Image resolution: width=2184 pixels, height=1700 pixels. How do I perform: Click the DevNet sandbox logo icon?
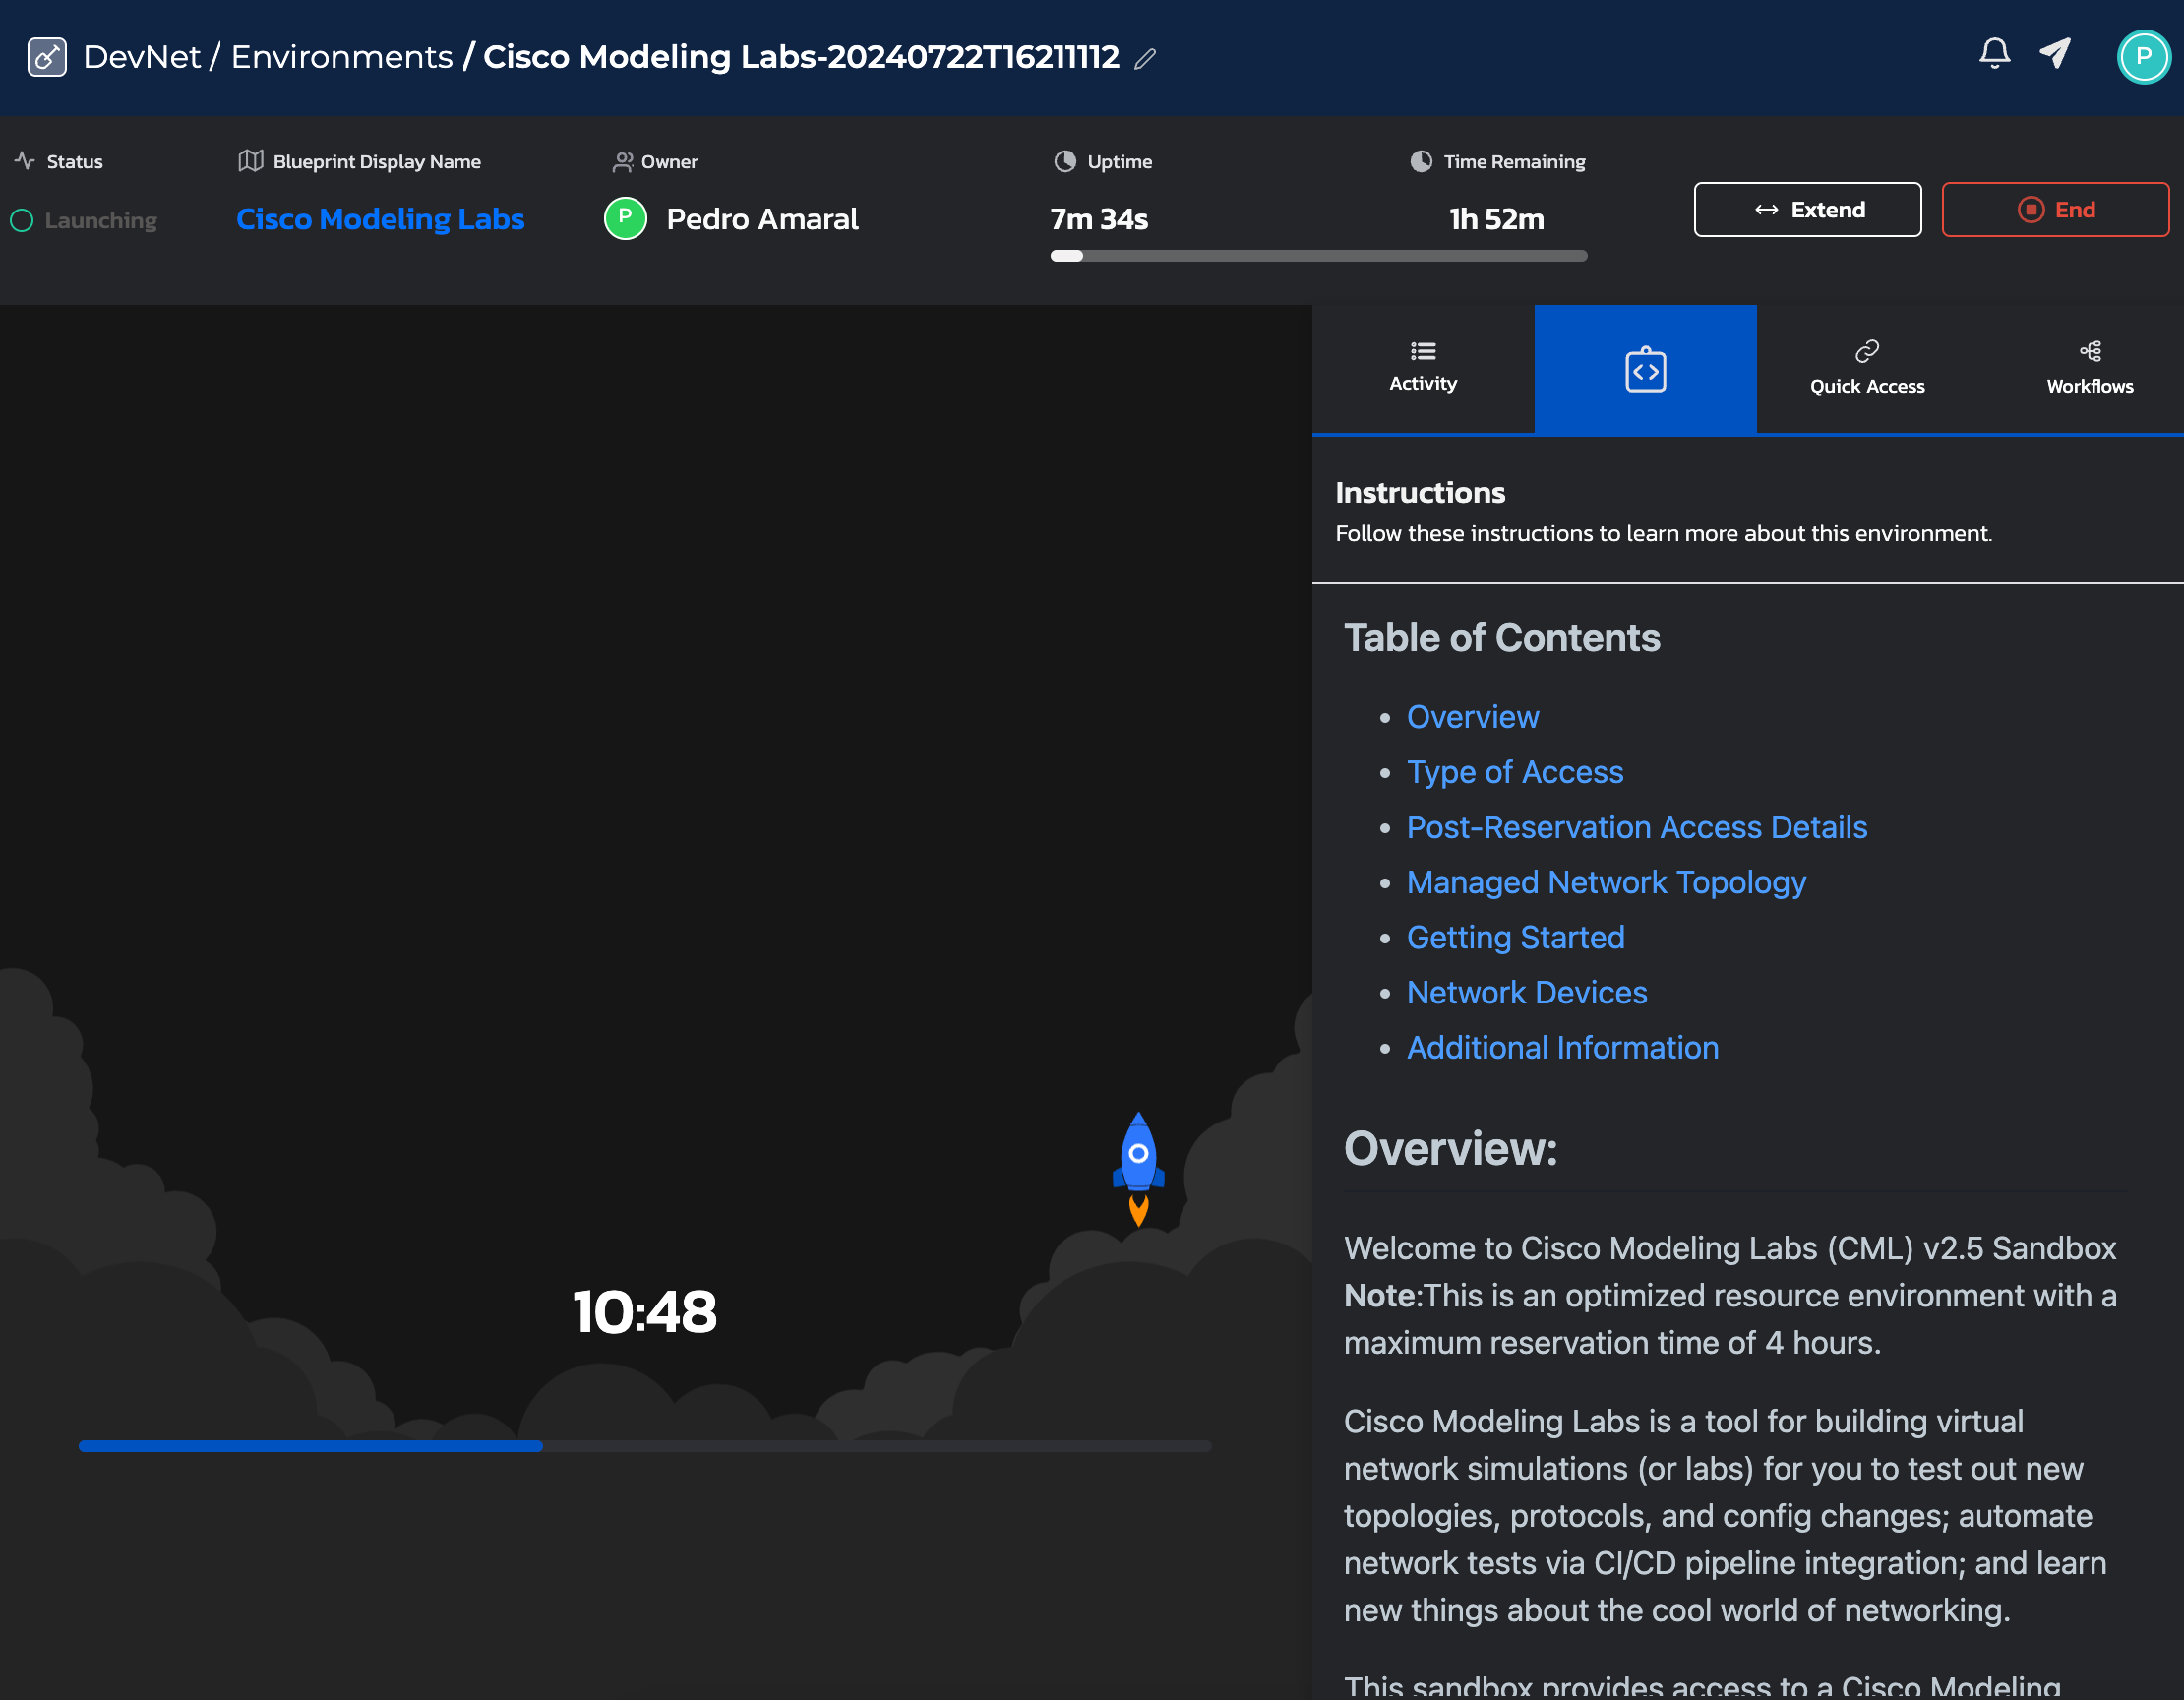[47, 57]
